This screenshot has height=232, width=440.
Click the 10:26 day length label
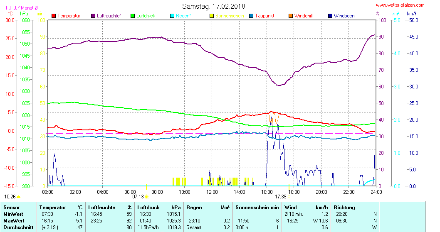coord(10,197)
